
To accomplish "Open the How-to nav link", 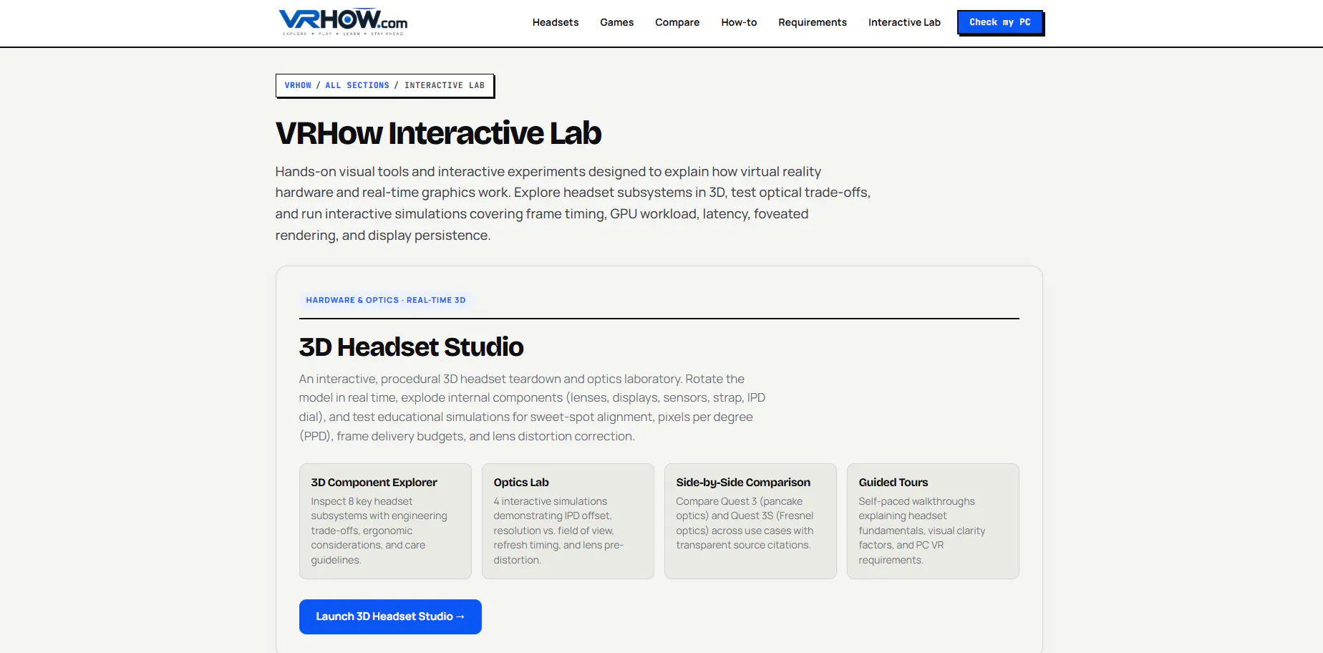I will (739, 22).
